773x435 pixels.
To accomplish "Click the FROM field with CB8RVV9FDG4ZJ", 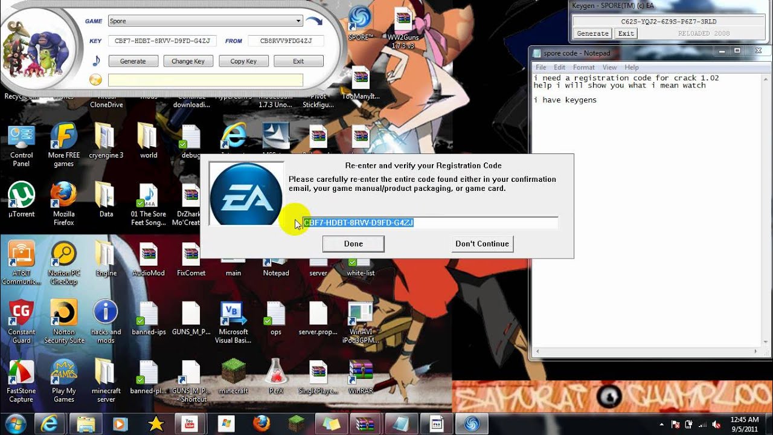I will click(x=286, y=41).
